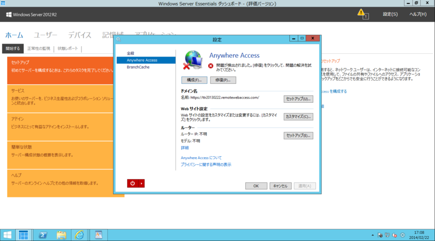
Task: Click the カスタマイズ(C)... button
Action: tap(298, 116)
